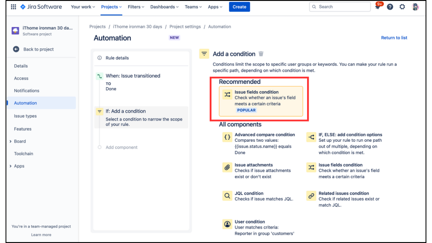Select the If: Add a condition step

pyautogui.click(x=141, y=117)
